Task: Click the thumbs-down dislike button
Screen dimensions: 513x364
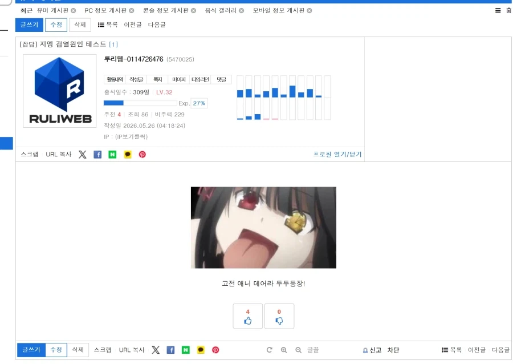Action: coord(279,316)
